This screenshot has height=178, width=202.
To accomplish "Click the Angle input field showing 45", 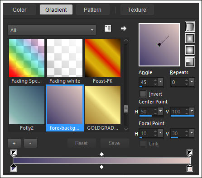I will 146,82.
